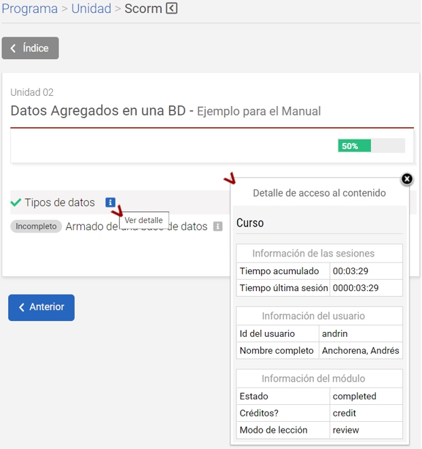Select Scorm in the breadcrumb trail
422x449 pixels.
point(143,9)
